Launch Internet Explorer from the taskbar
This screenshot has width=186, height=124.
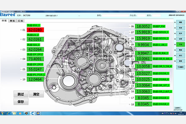pyautogui.click(x=8, y=113)
